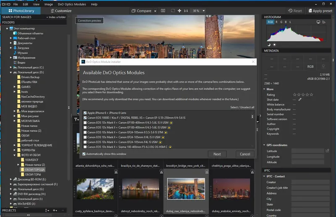The height and width of the screenshot is (217, 336).
Task: Check Canon EF24-105mm f/3.5-5.6 IS STM checkbox
Action: 86,132
